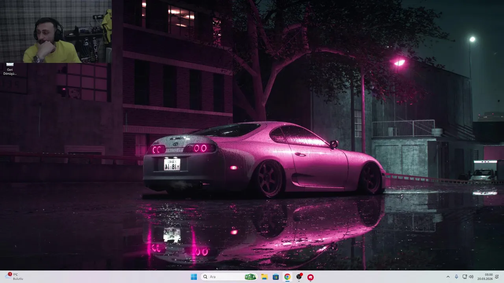Open volume control tray icon

[471, 277]
